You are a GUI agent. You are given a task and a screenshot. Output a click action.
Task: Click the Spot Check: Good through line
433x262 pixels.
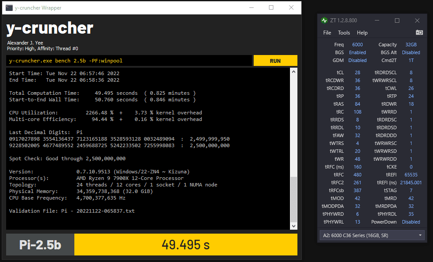[67, 159]
